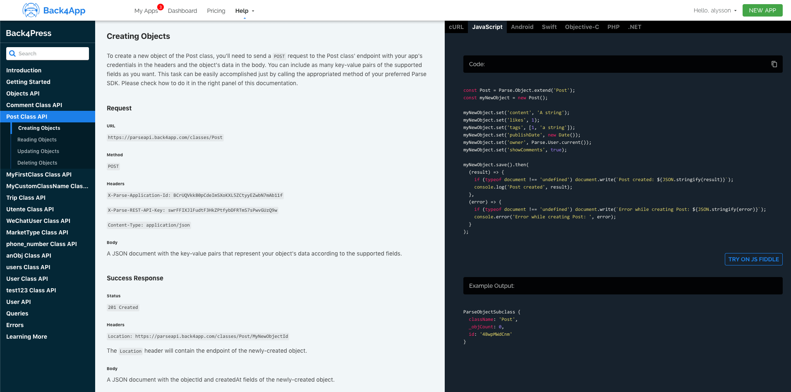
Task: Click the POST method code label
Action: point(113,166)
